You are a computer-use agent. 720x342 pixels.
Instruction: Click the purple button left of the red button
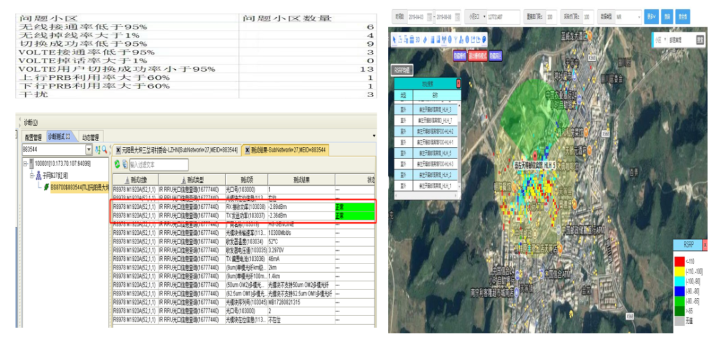pos(459,55)
